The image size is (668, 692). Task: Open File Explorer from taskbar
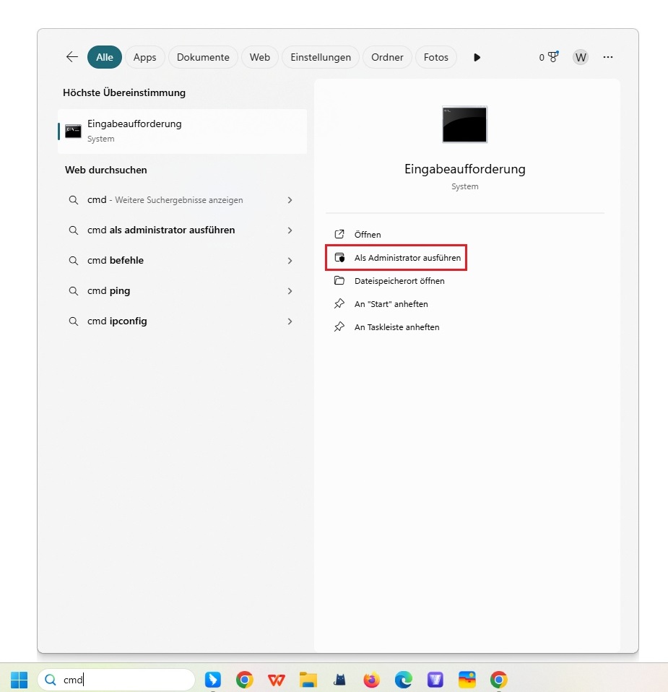308,680
